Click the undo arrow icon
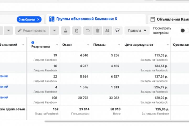Viewport: 189px width, 126px height. click(x=88, y=30)
